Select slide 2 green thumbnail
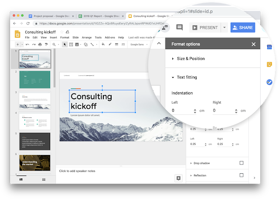The width and height of the screenshot is (279, 199). 35,80
